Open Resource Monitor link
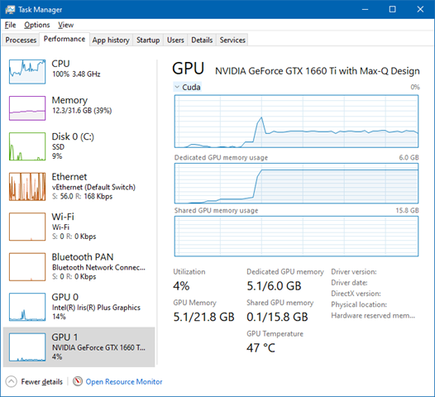Viewport: 435px width, 397px height. [x=124, y=382]
